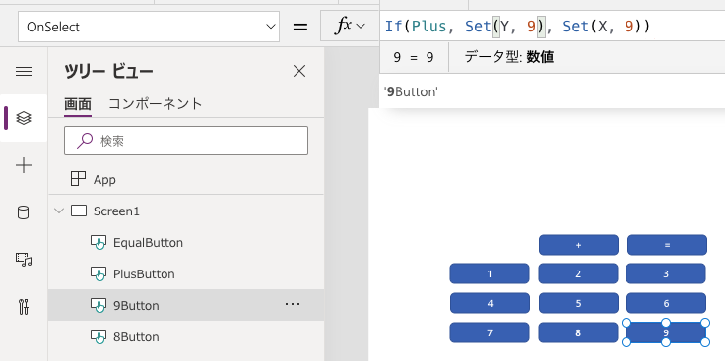Open the Insert plus icon
Viewport: 725px width, 361px height.
24,165
